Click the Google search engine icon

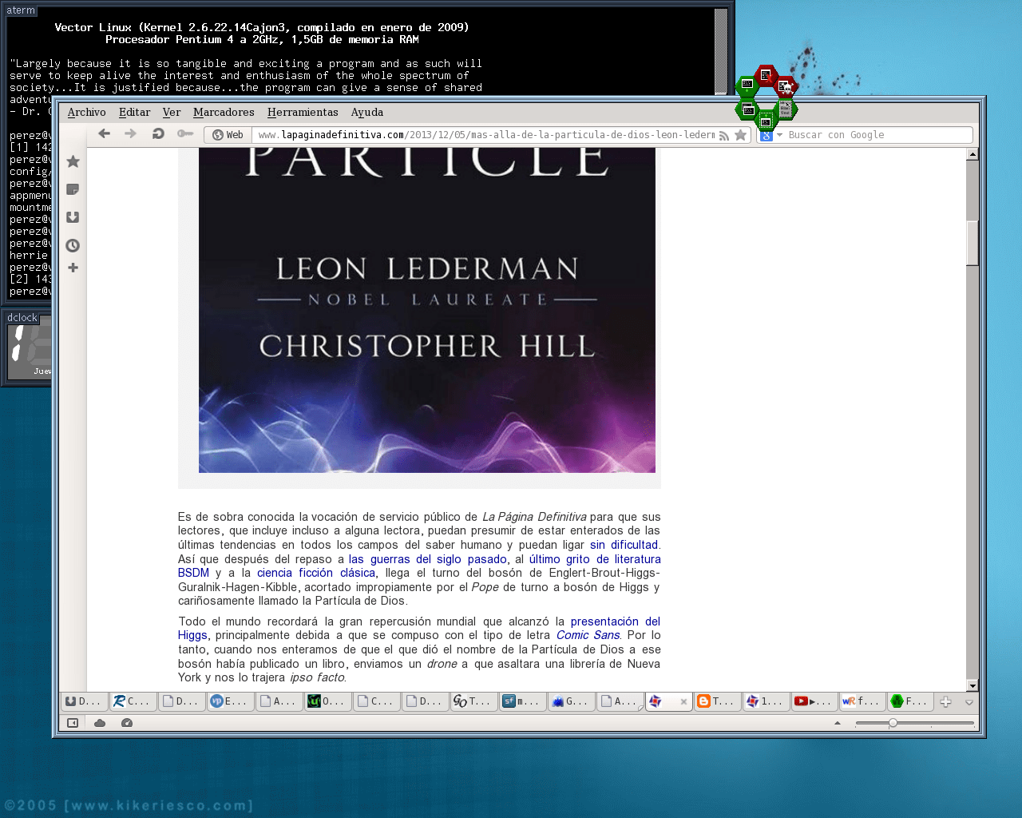[x=766, y=136]
